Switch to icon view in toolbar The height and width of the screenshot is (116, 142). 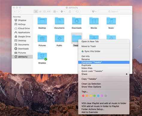[36, 12]
